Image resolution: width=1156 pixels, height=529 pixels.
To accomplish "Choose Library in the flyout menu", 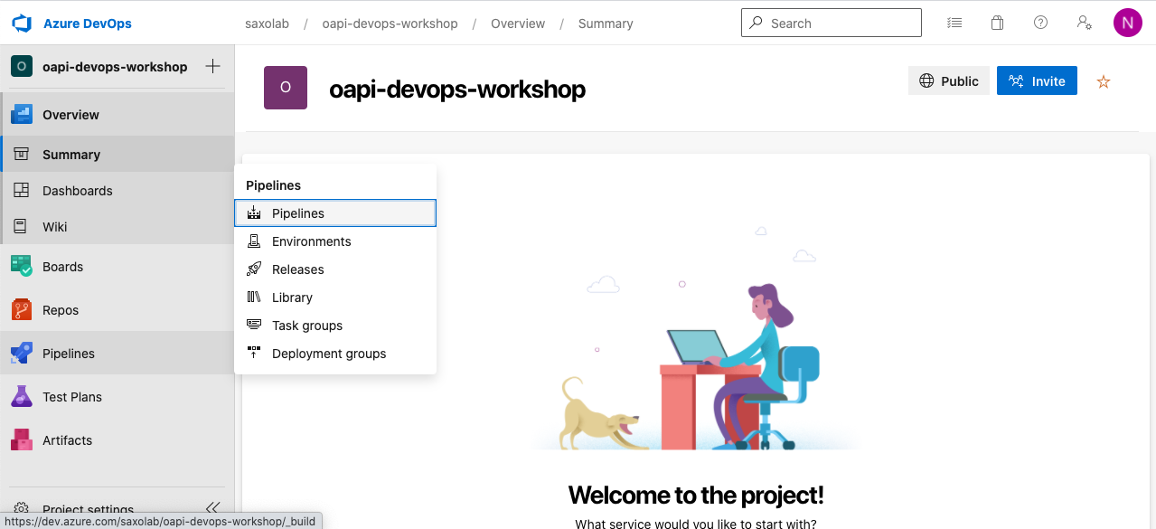I will (x=335, y=298).
